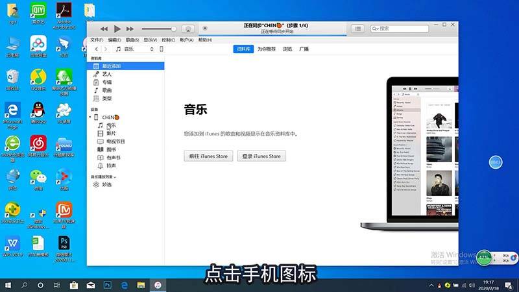
Task: Start playback with the Play button
Action: coord(117,29)
